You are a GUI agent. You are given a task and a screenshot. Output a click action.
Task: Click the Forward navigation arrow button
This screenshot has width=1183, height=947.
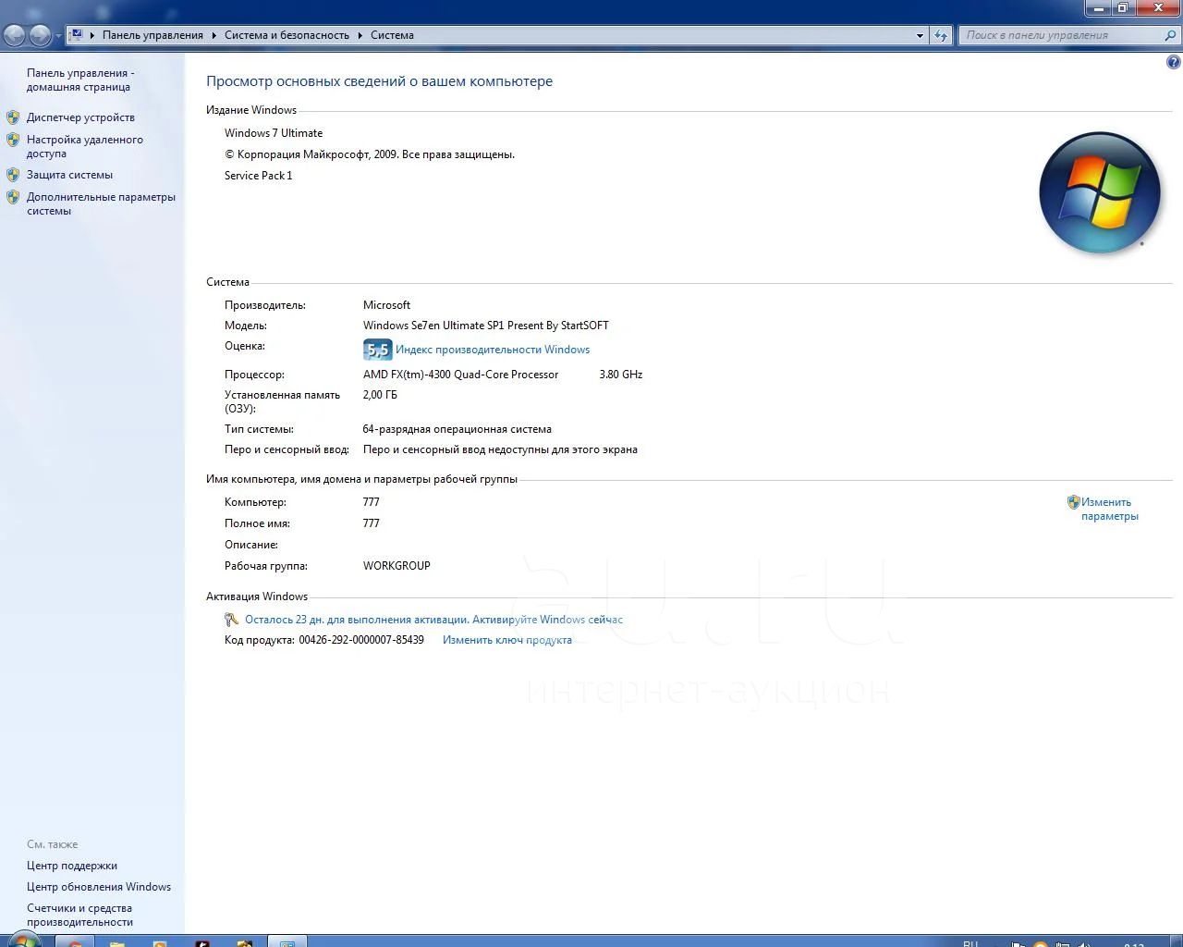pos(40,35)
